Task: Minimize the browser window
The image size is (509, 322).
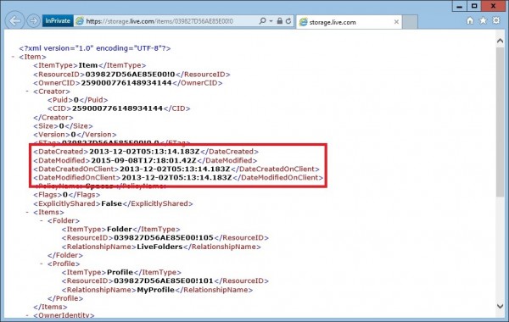Action: point(459,6)
